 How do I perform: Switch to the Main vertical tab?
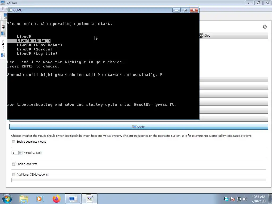point(3,29)
